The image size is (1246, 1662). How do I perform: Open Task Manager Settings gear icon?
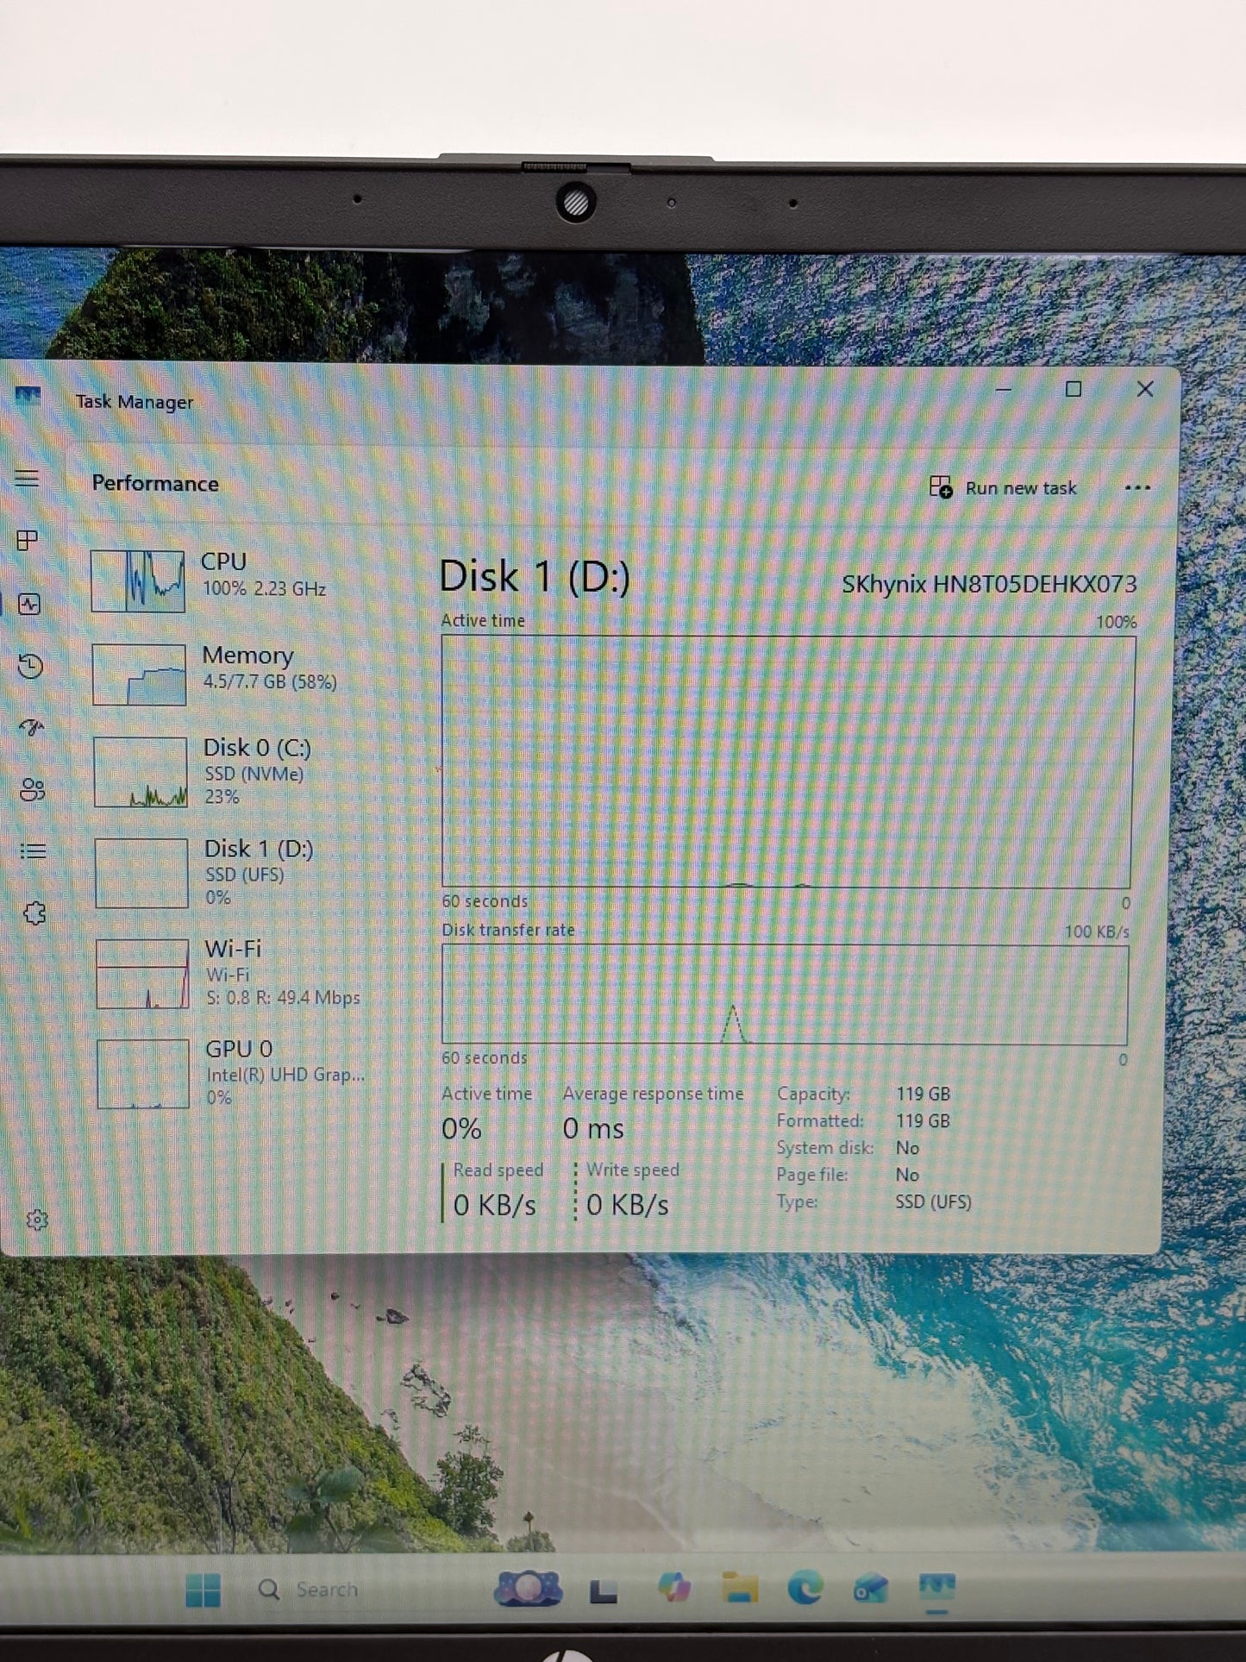click(x=37, y=1220)
